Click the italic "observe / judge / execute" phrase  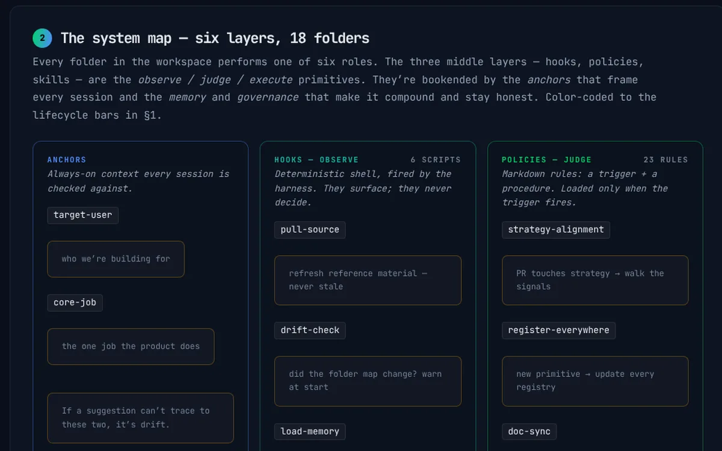(x=215, y=80)
